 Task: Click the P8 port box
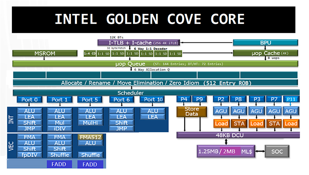pyautogui.click(x=238, y=99)
